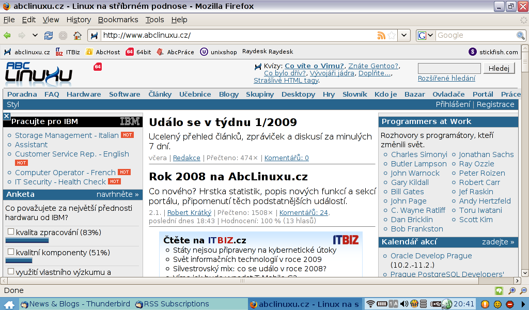Zoom out with the minus magnifier
Screen dimensions: 529x310
[x=523, y=291]
